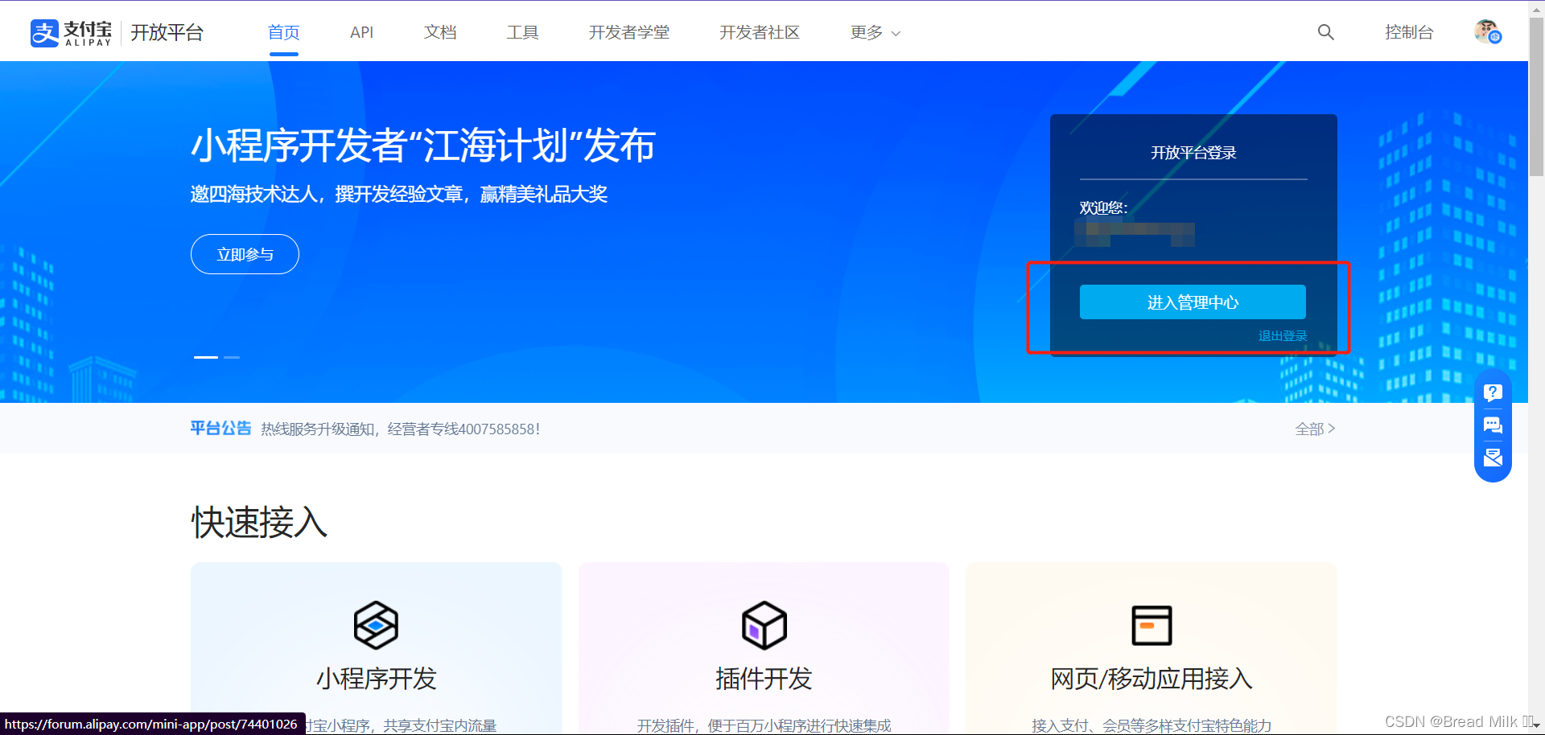This screenshot has height=735, width=1545.
Task: Open the help question-mark icon on sidebar
Action: (1493, 392)
